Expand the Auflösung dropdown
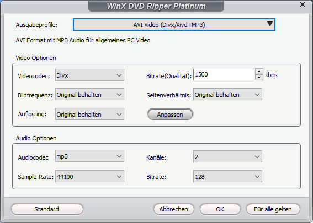The image size is (313, 223). pyautogui.click(x=89, y=114)
